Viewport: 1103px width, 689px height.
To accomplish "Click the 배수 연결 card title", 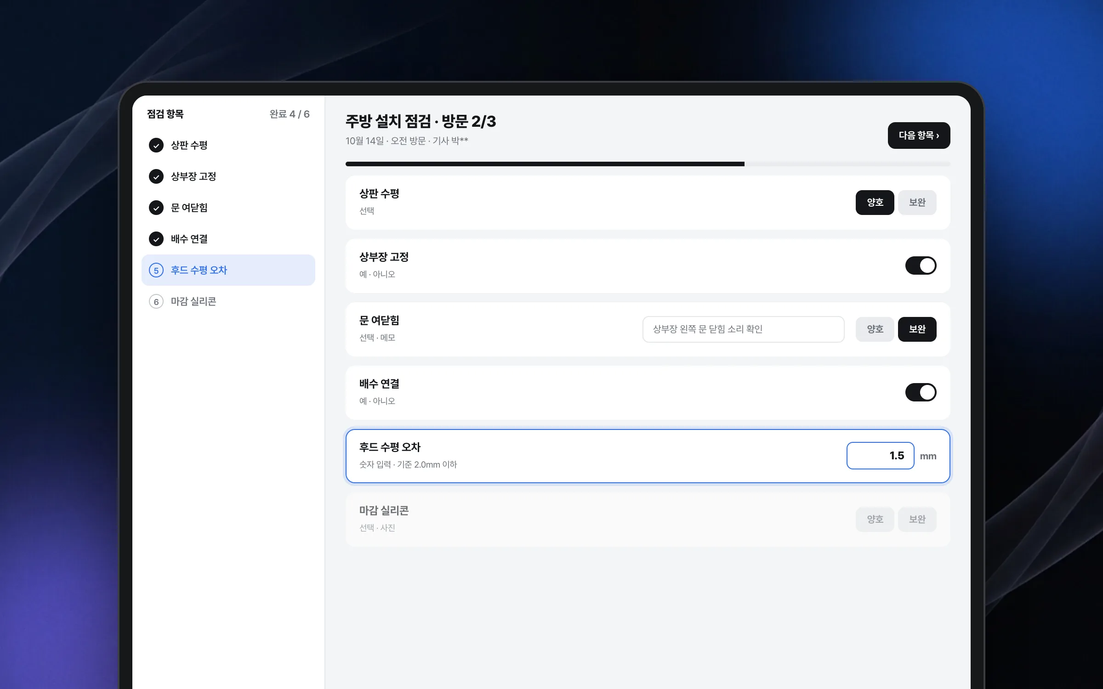I will pyautogui.click(x=379, y=384).
